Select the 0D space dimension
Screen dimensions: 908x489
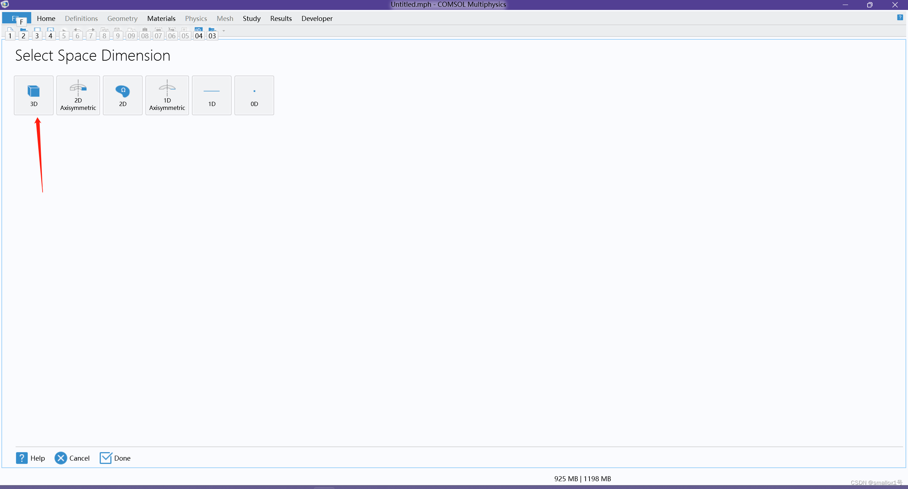coord(254,95)
